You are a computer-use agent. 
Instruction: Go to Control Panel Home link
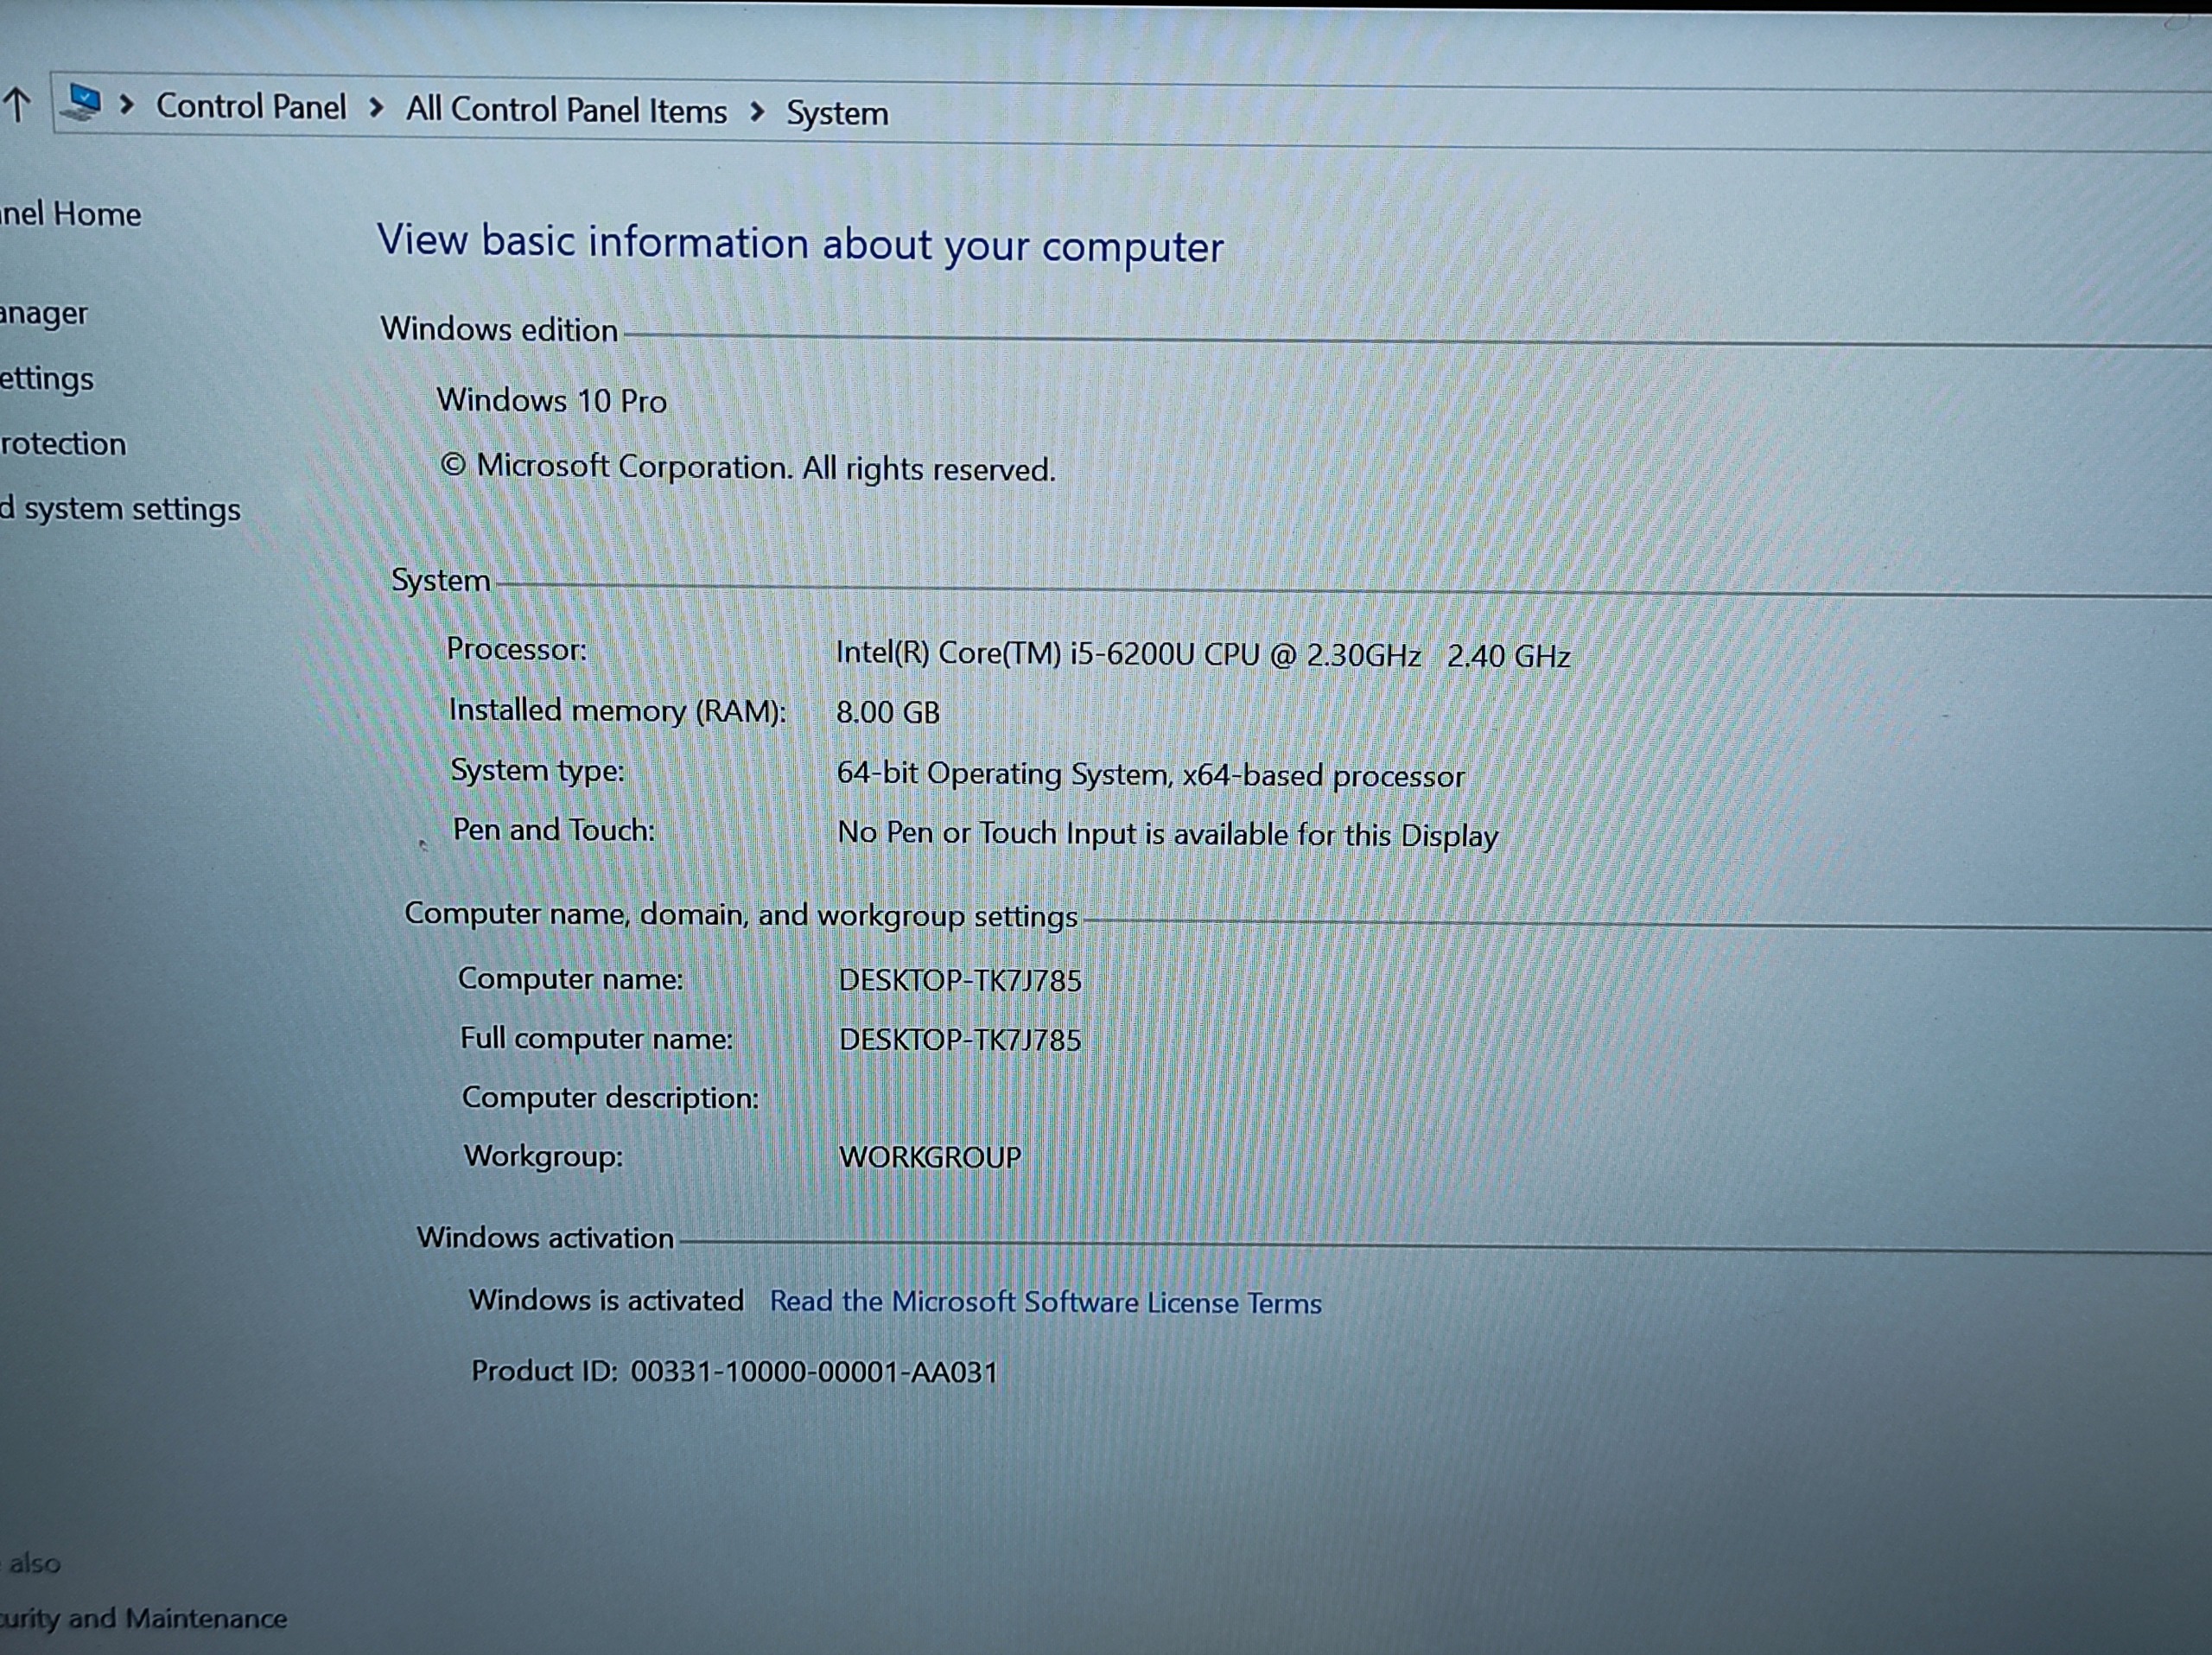70,214
